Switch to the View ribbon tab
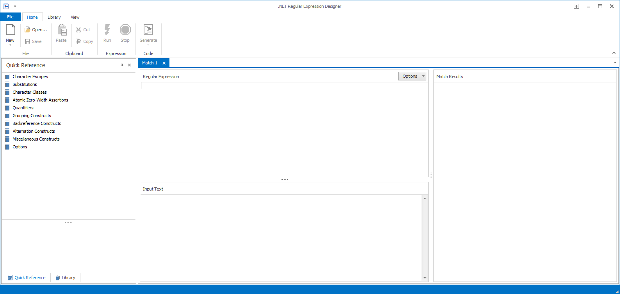 (75, 17)
